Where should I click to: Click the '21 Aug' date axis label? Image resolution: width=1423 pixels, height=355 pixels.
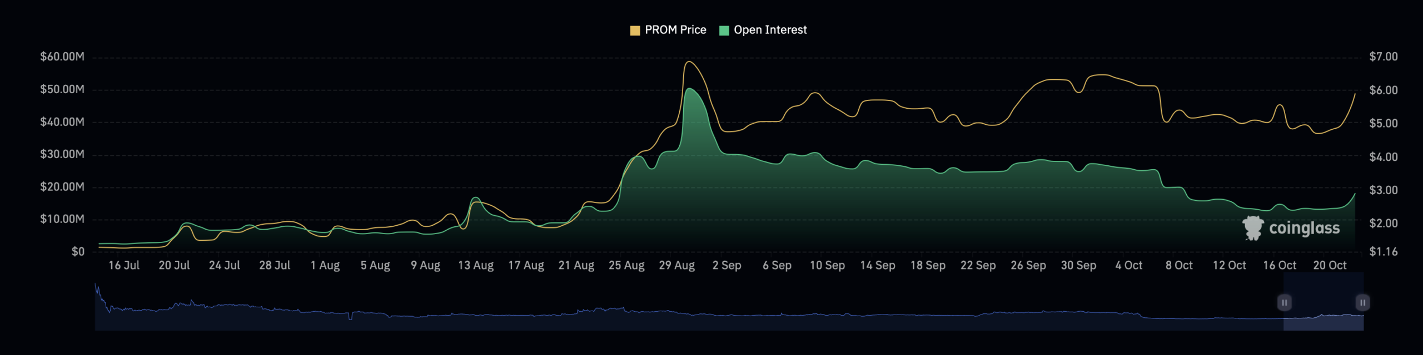click(x=576, y=266)
